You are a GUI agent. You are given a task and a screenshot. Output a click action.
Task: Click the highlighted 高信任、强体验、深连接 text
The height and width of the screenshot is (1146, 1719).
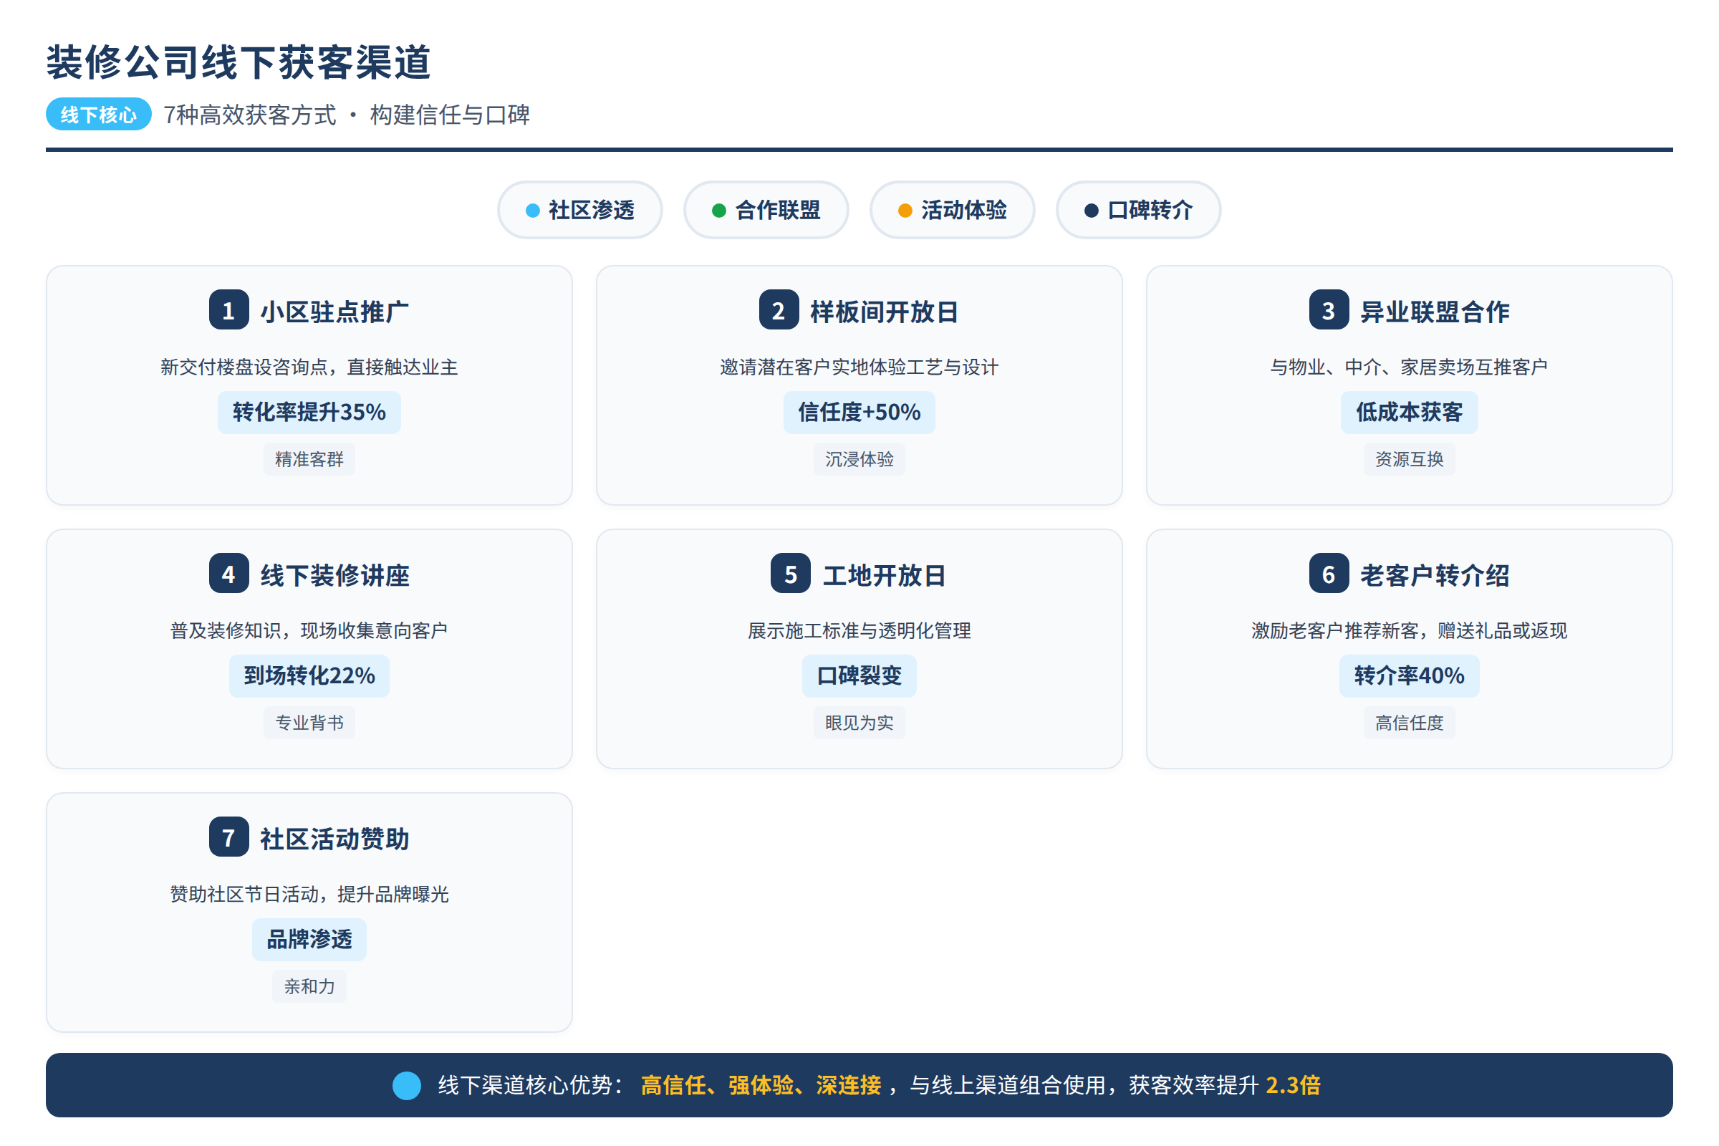pos(761,1085)
